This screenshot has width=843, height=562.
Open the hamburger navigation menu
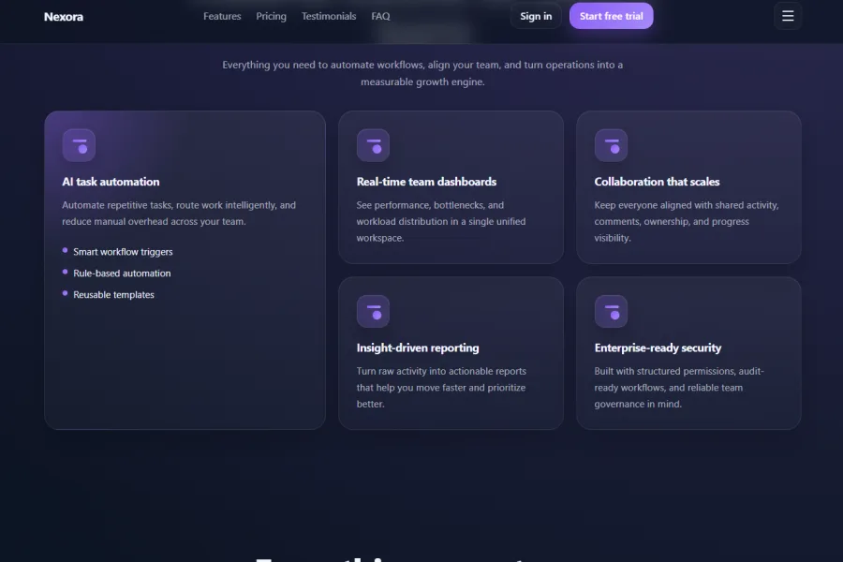coord(788,16)
